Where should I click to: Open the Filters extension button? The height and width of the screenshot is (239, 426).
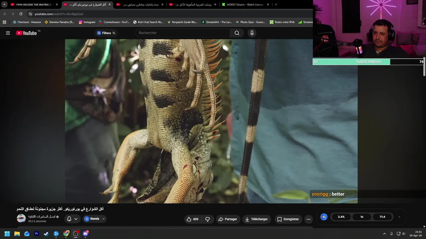(x=106, y=33)
